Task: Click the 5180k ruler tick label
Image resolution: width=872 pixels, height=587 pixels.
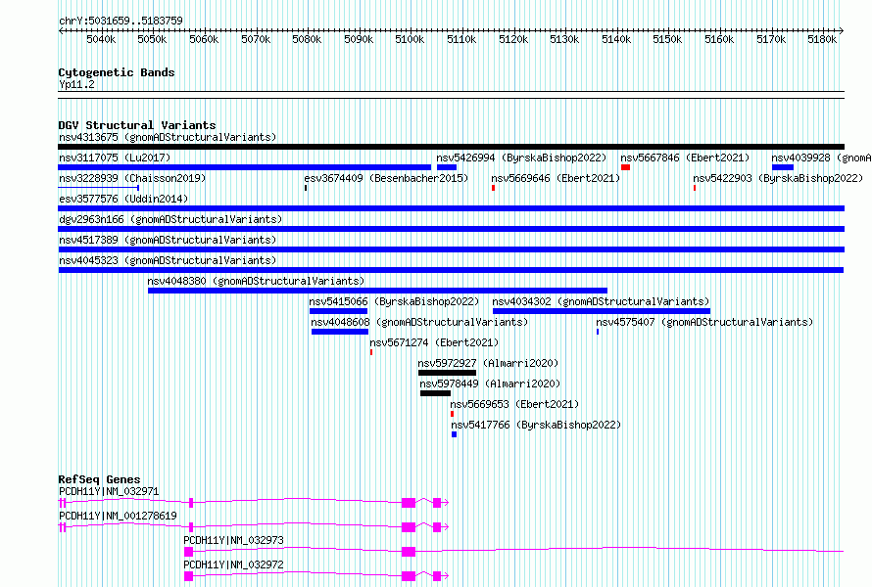Action: pyautogui.click(x=822, y=39)
